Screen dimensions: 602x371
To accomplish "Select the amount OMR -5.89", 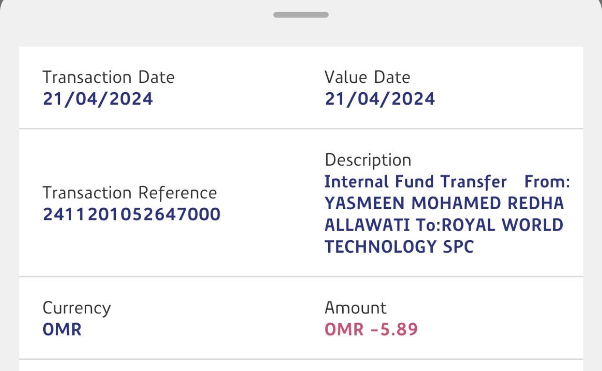I will tap(371, 329).
